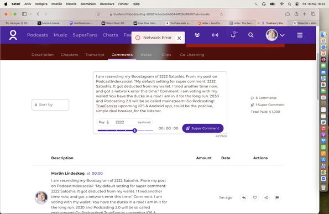329x214 pixels.
Task: Reload the page in address bar
Action: pyautogui.click(x=221, y=14)
